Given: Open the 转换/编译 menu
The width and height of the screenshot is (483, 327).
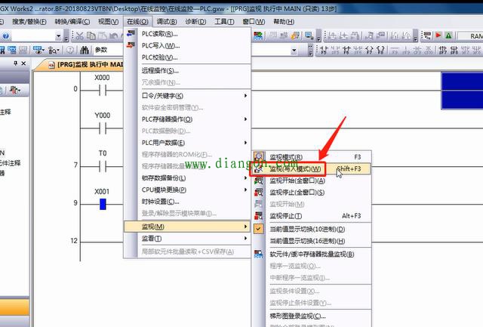Looking at the screenshot, I should [72, 22].
